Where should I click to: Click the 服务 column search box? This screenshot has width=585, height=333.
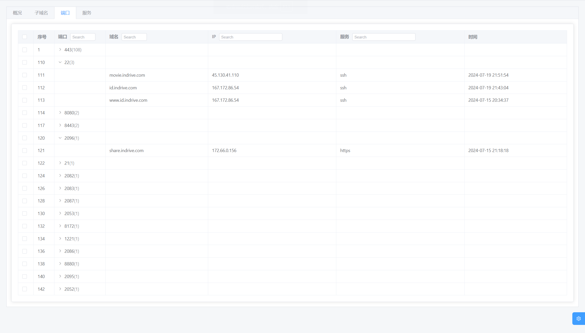[383, 37]
